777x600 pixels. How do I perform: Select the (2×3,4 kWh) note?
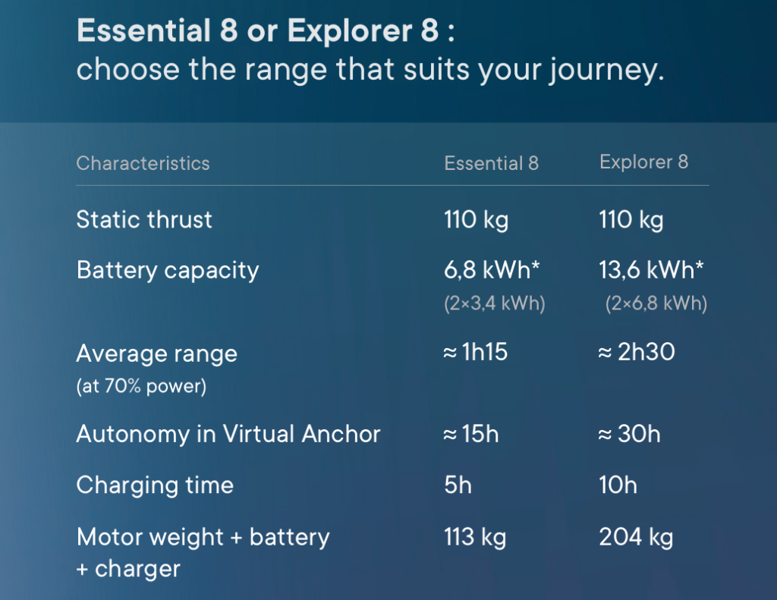pos(495,304)
